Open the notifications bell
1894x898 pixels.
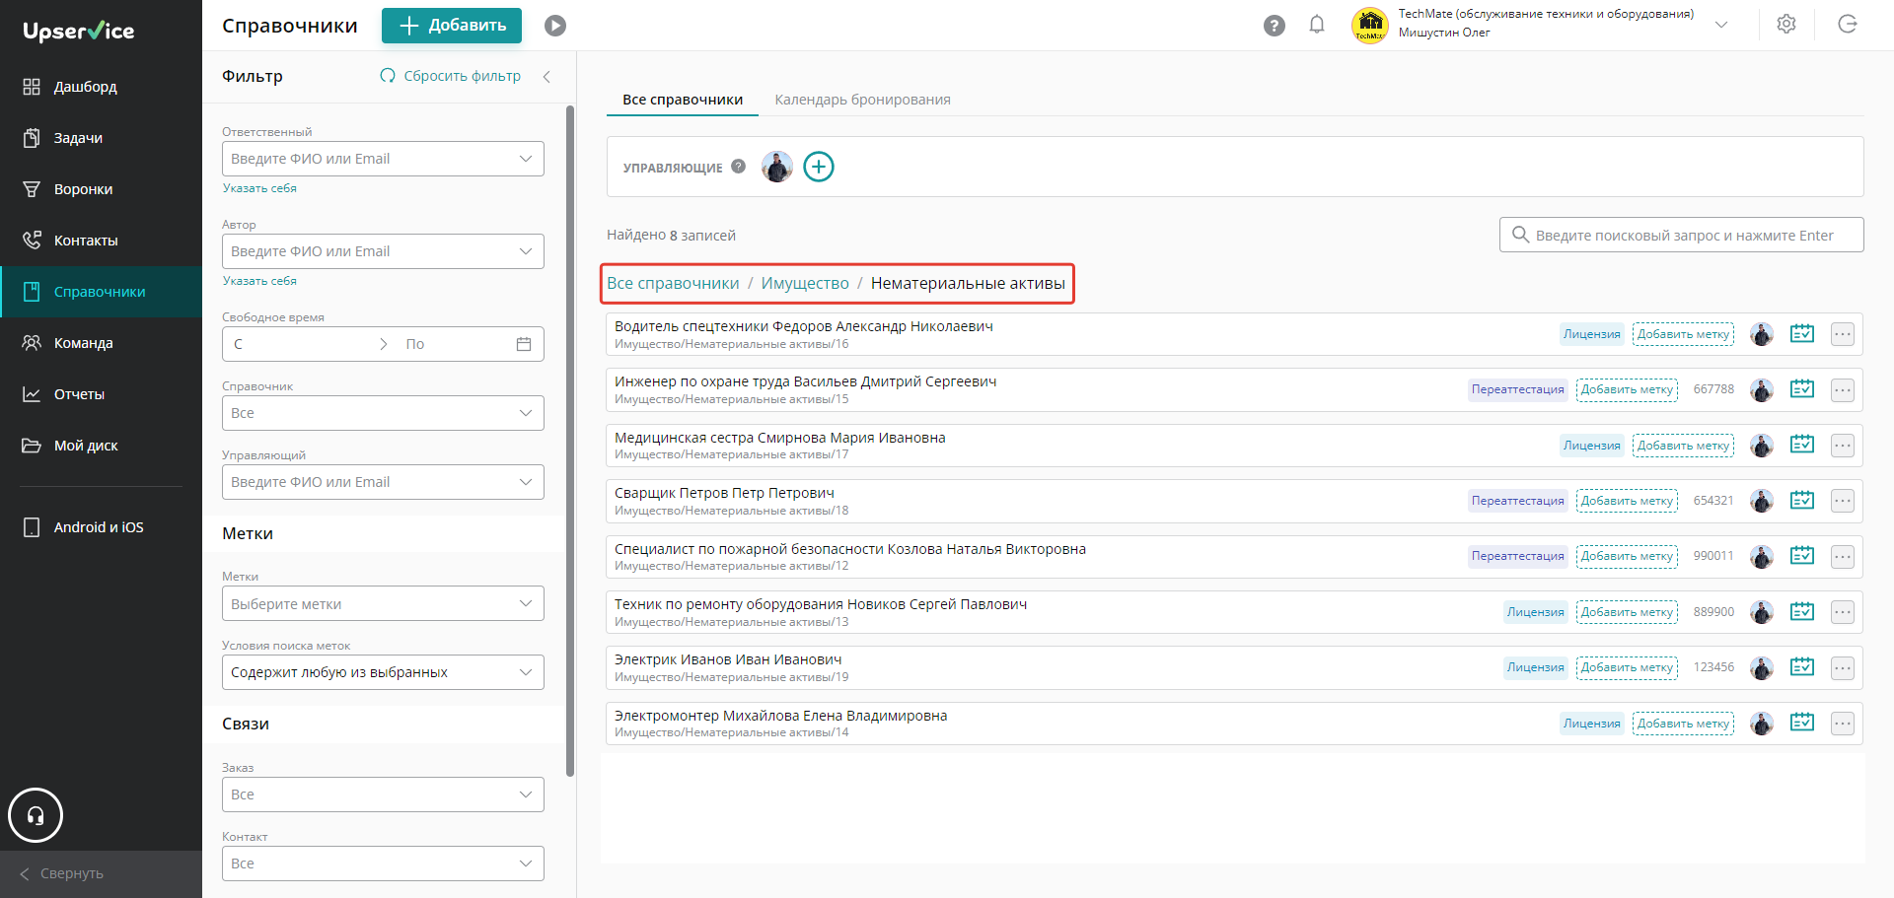pos(1317,25)
